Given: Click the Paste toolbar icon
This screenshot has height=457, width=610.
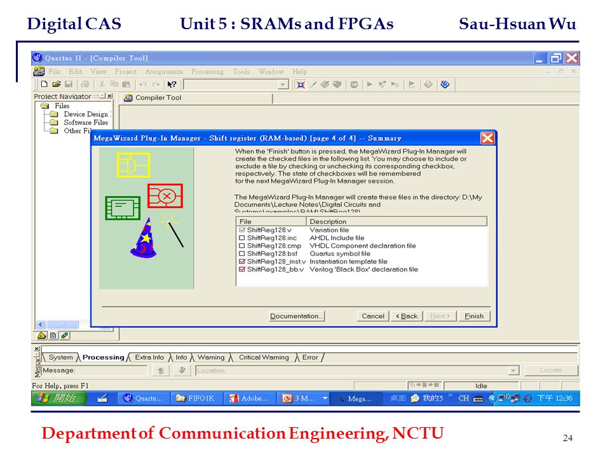Looking at the screenshot, I should (x=126, y=84).
